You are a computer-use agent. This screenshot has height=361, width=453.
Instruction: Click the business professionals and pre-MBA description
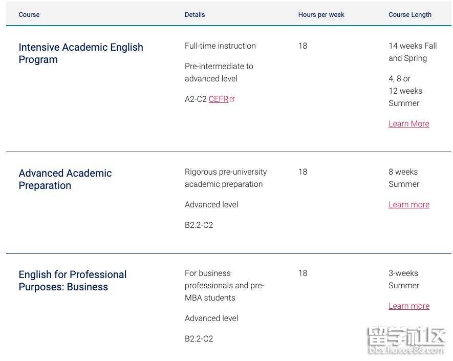pyautogui.click(x=224, y=286)
